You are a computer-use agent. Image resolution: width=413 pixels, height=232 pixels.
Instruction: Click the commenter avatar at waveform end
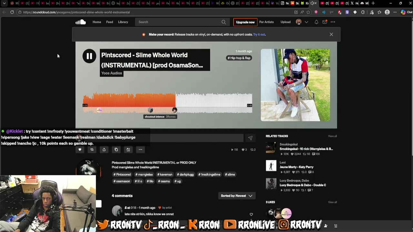(175, 110)
